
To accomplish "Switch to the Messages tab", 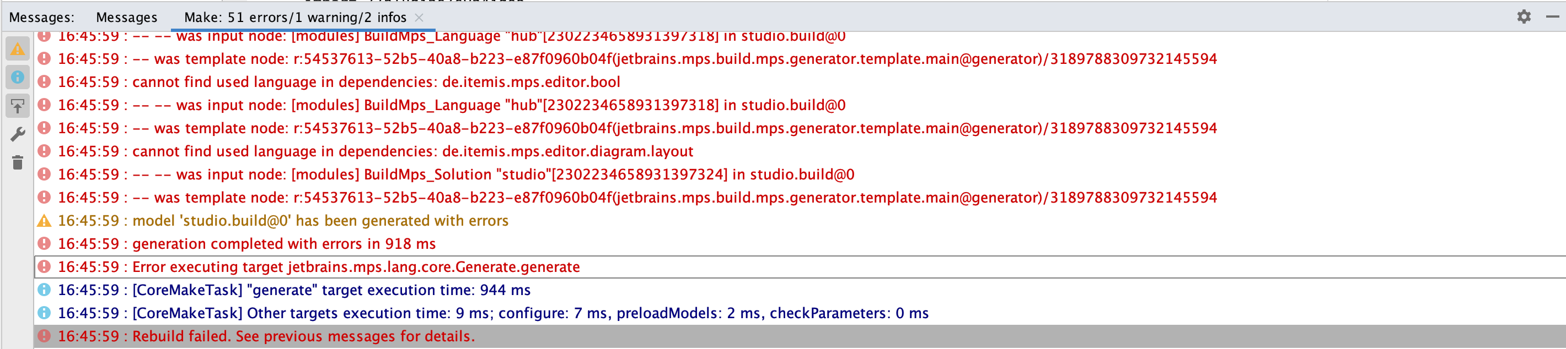I will coord(126,18).
